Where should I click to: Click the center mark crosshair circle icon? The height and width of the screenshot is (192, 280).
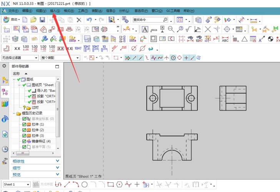pyautogui.click(x=227, y=29)
